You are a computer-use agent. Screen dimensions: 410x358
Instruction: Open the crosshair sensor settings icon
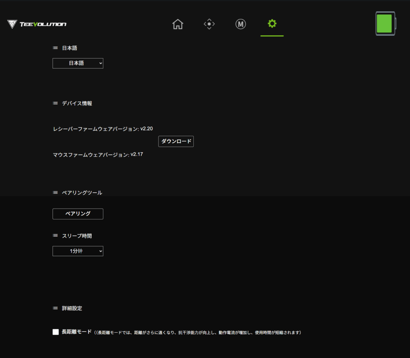pyautogui.click(x=209, y=24)
